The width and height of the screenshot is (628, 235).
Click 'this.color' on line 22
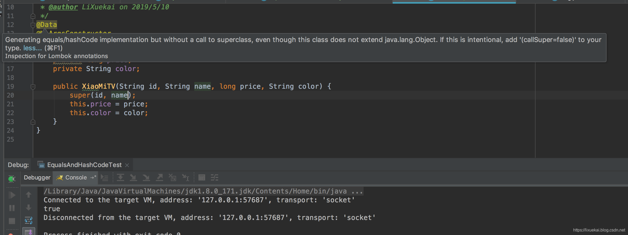tap(90, 113)
